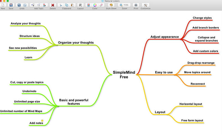Click the middle Add Topic icon
222x135 pixels.
point(39,5)
